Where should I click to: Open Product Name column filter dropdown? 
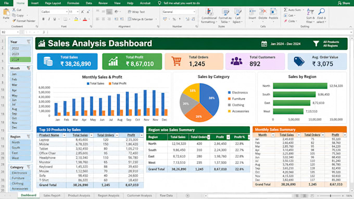64,135
